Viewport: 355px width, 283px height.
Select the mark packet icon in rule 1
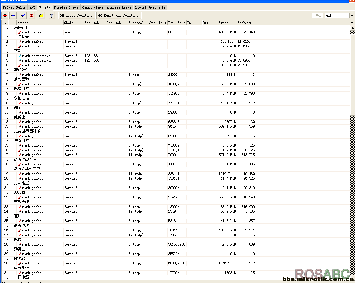(x=20, y=32)
